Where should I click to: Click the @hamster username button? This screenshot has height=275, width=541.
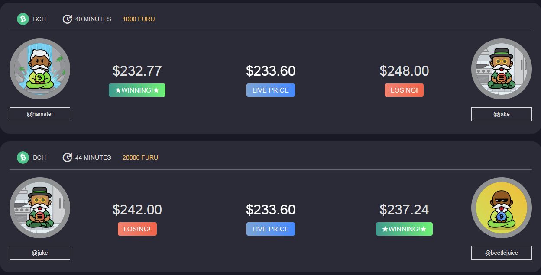coord(40,114)
